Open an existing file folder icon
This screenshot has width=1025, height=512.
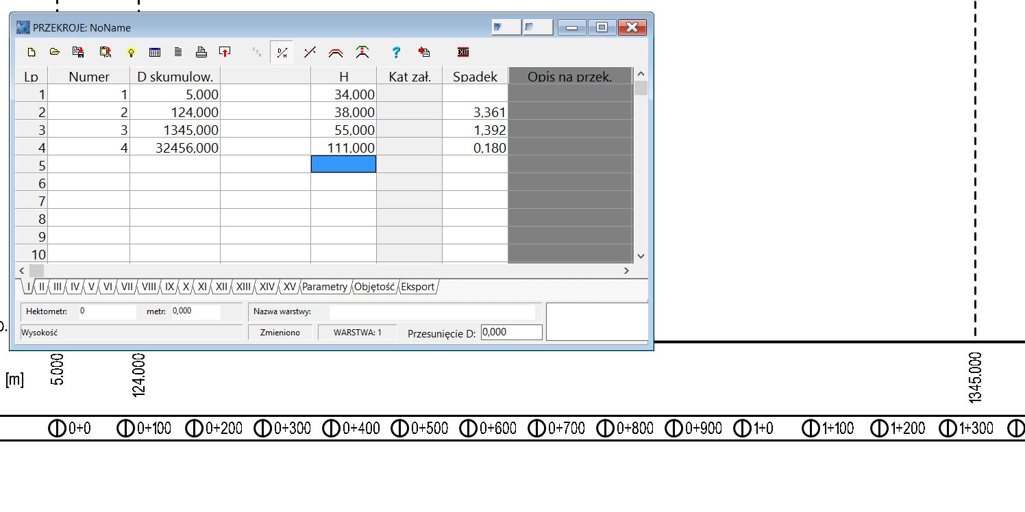(55, 52)
